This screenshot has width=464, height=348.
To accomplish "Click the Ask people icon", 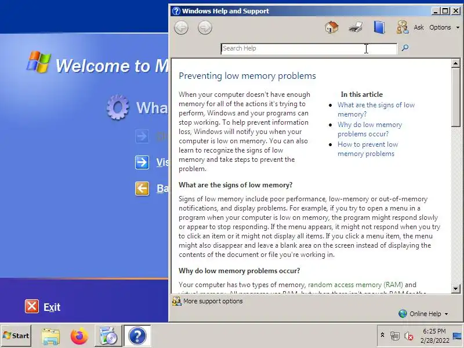I will 403,27.
